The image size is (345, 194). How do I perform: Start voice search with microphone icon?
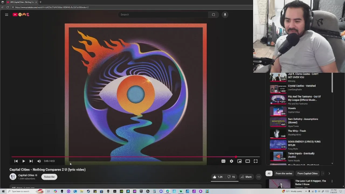[x=225, y=15]
